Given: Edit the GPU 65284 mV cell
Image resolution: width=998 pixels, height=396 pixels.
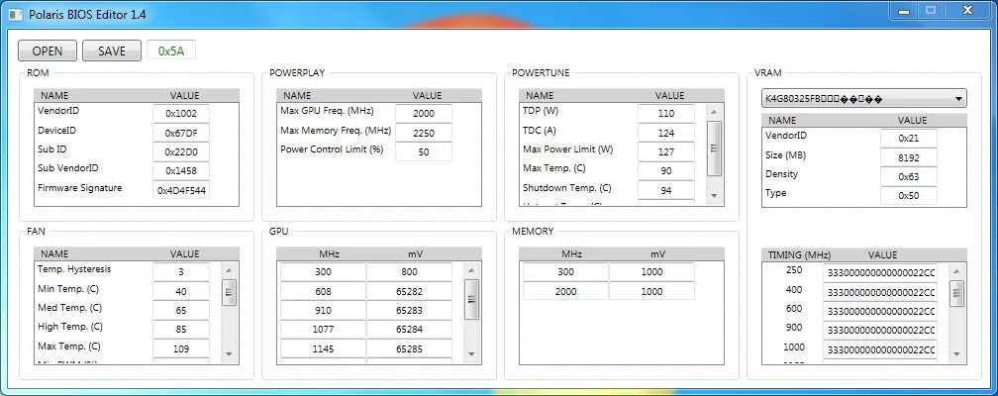Looking at the screenshot, I should pyautogui.click(x=409, y=329).
